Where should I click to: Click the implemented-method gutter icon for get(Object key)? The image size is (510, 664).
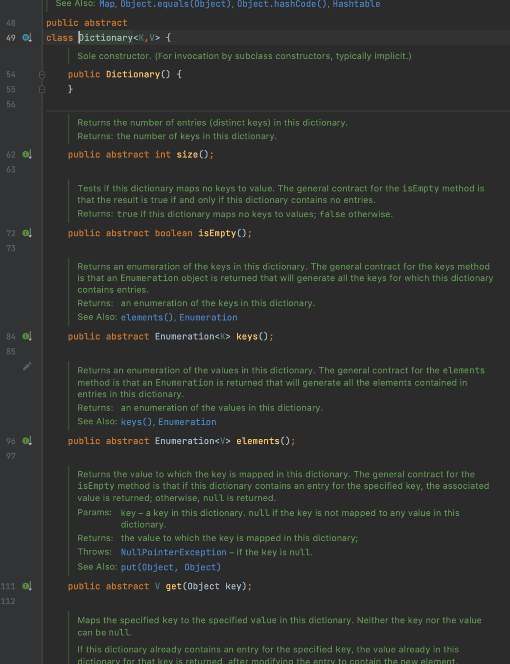27,586
